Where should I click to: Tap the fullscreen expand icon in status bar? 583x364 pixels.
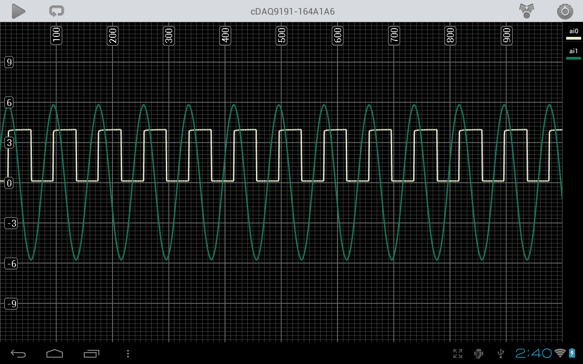tap(458, 354)
